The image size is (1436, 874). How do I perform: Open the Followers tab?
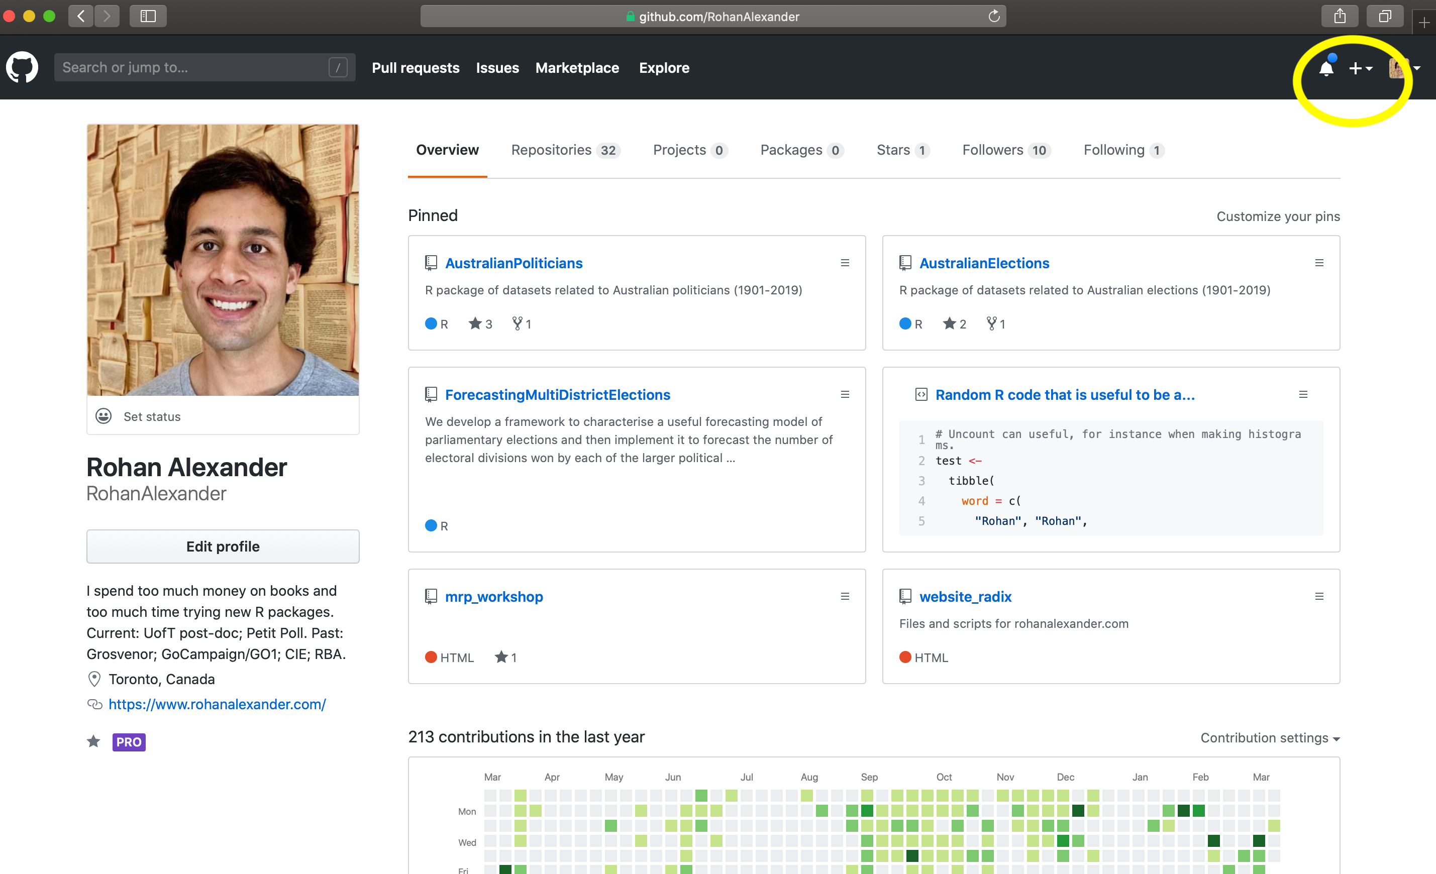coord(1006,150)
